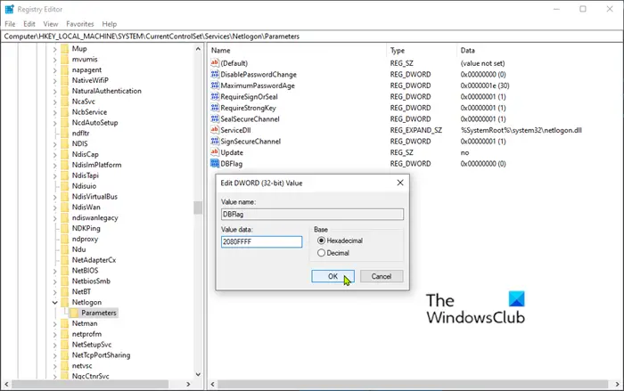Expand the ndiswanlegacy tree node
Viewport: 624px width, 391px height.
[55, 218]
